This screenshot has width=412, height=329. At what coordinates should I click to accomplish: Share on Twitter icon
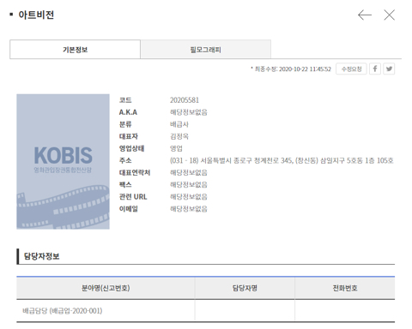point(389,69)
